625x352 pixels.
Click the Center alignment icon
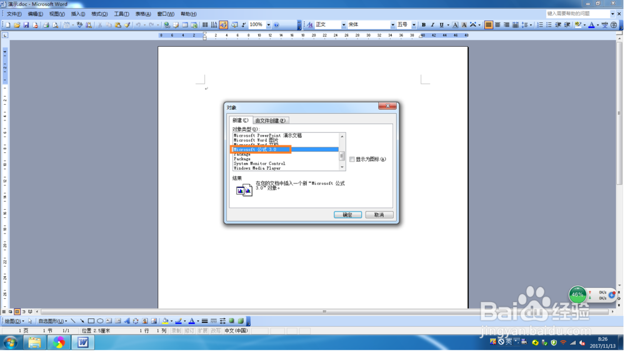point(497,25)
